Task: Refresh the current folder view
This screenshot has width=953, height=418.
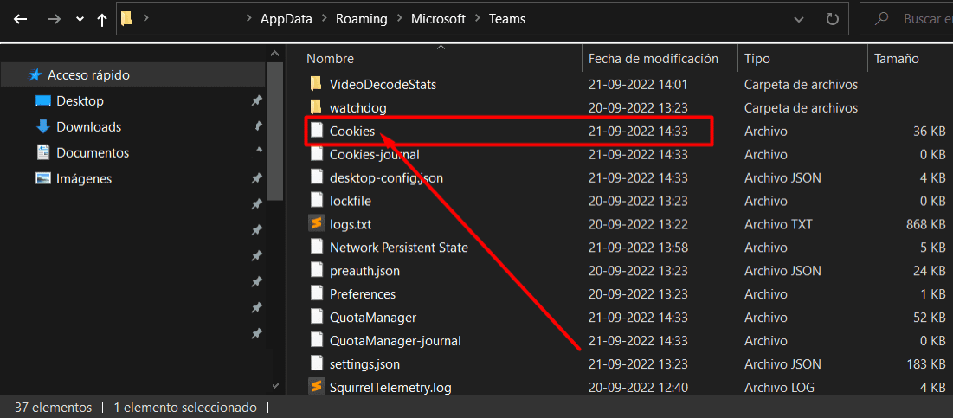Action: 832,19
